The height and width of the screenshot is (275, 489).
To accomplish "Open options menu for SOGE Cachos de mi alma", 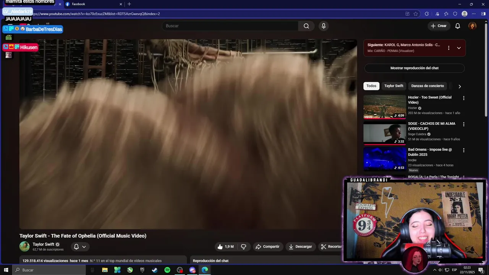I will pyautogui.click(x=464, y=124).
